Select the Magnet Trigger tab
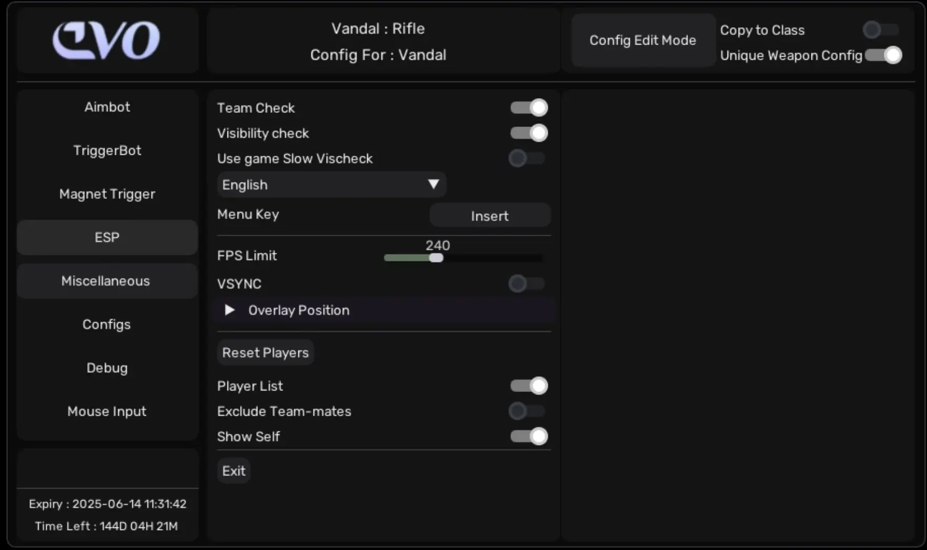The image size is (927, 550). [107, 194]
